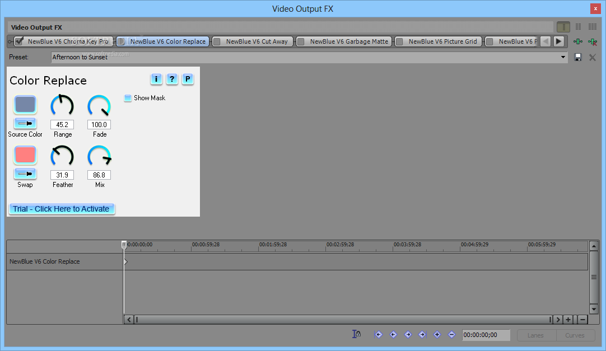Click the Lanes button
The image size is (606, 351).
click(x=535, y=335)
